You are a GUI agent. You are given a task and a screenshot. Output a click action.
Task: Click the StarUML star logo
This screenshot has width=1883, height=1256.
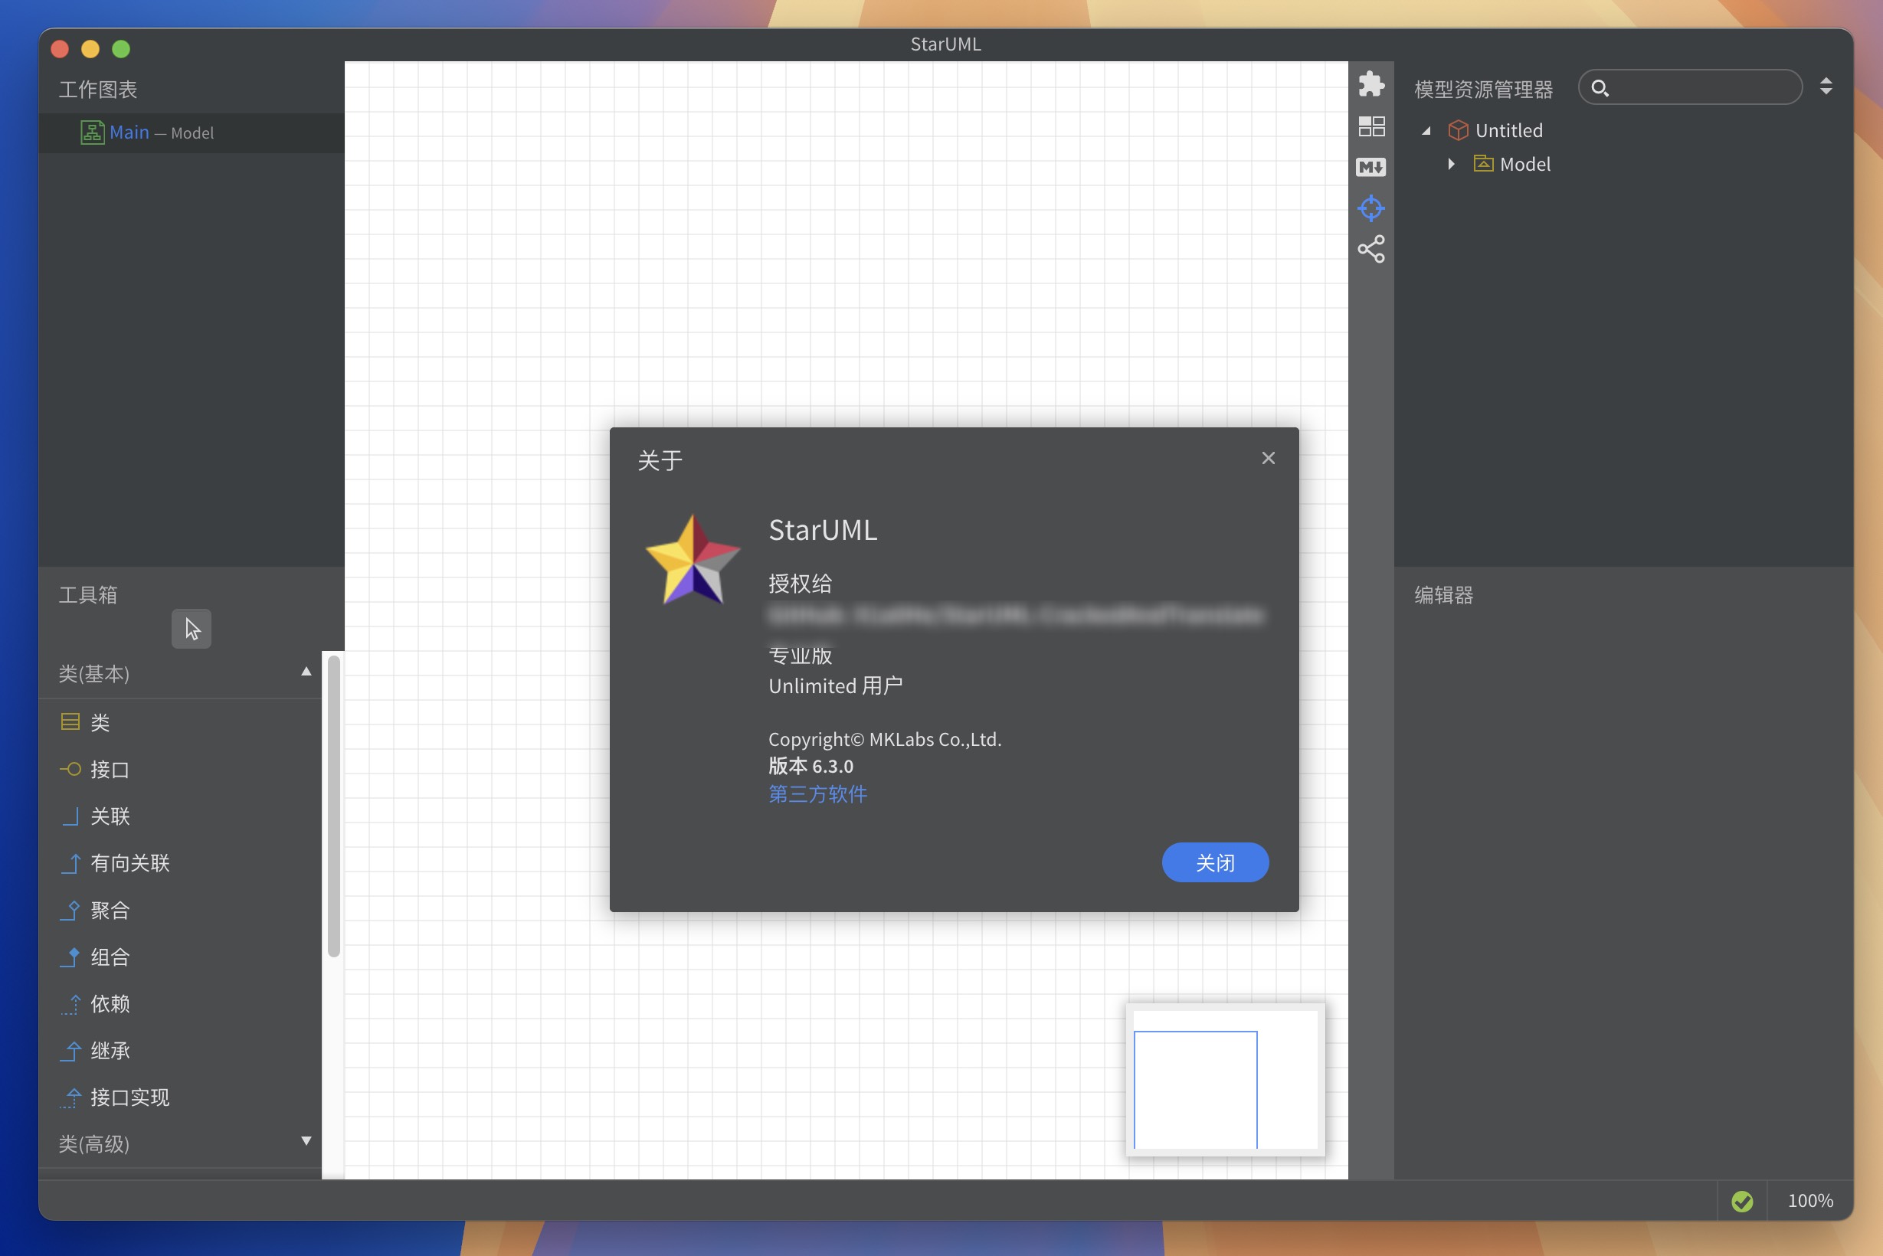(x=693, y=561)
